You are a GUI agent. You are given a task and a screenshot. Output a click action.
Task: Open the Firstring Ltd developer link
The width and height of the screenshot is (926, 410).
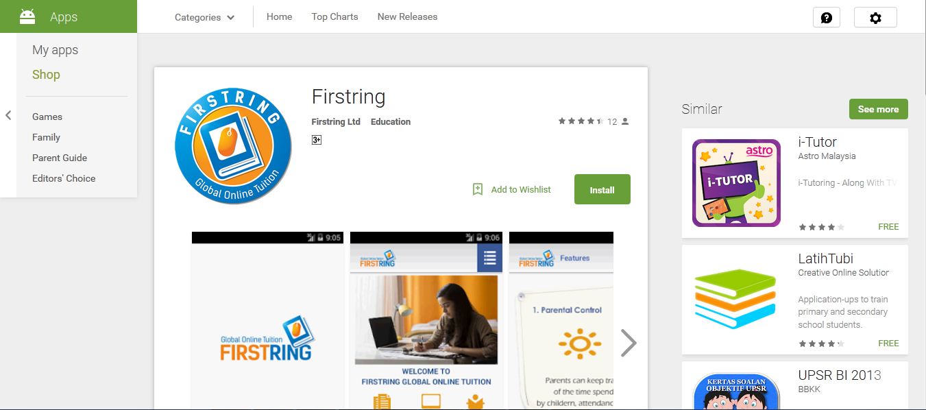tap(336, 121)
